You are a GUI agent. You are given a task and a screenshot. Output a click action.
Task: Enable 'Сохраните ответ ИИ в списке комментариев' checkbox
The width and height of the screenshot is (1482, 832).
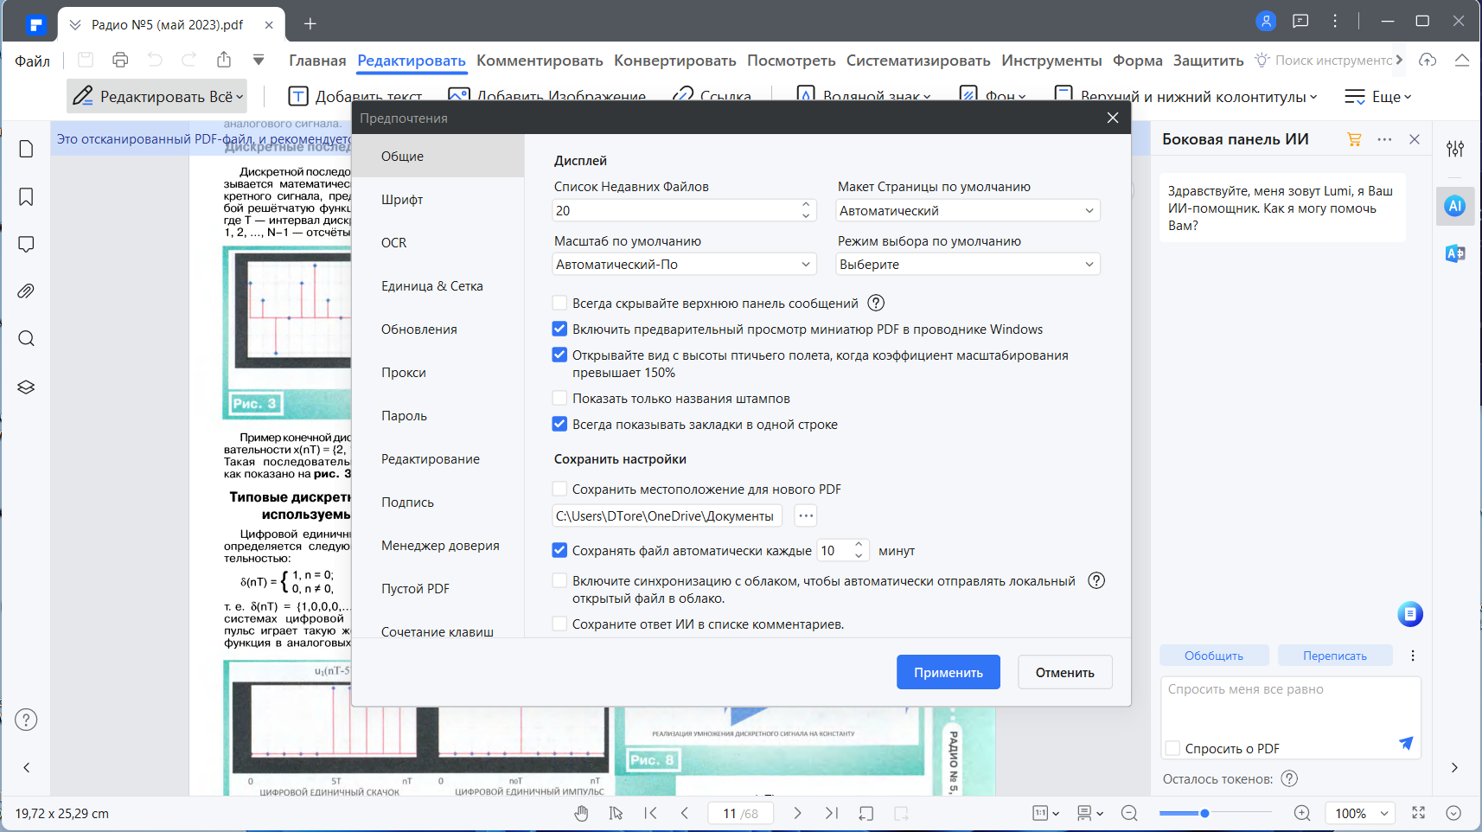(x=559, y=624)
